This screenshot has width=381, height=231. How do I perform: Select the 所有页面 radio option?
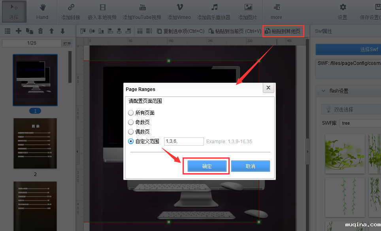point(131,113)
